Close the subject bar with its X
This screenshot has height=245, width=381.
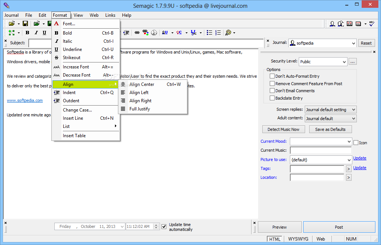coord(6,41)
